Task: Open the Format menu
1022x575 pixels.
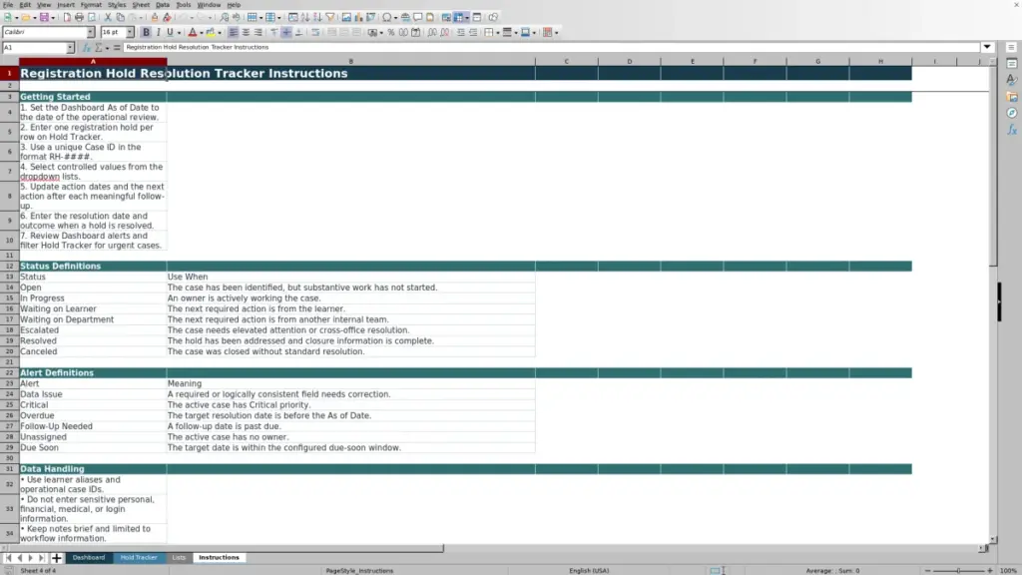Action: (x=91, y=5)
